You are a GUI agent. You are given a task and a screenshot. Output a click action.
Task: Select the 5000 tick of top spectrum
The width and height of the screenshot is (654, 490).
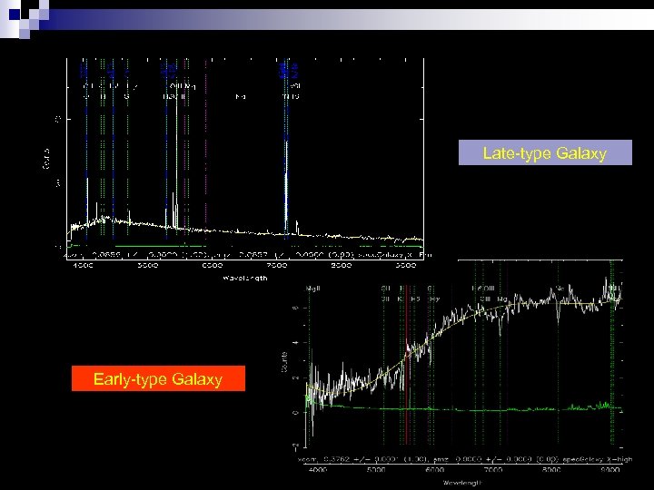pos(148,265)
